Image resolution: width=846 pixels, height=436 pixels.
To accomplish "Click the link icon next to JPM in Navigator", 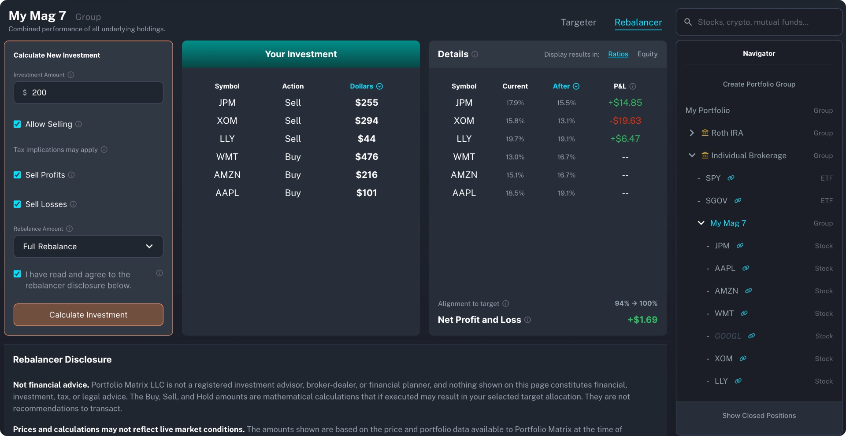I will pyautogui.click(x=740, y=246).
